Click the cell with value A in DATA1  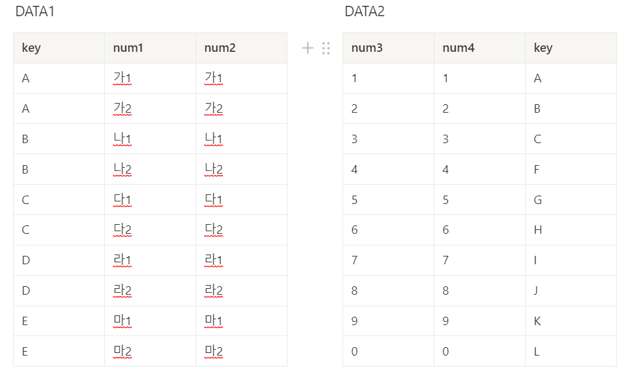pyautogui.click(x=25, y=78)
